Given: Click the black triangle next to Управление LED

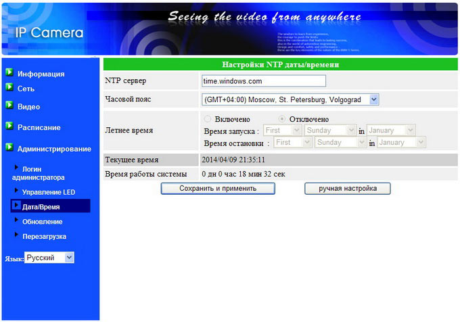Looking at the screenshot, I should point(16,190).
